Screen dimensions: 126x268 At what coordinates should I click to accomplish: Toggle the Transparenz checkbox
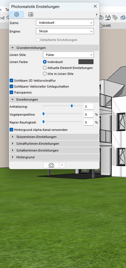tap(11, 92)
